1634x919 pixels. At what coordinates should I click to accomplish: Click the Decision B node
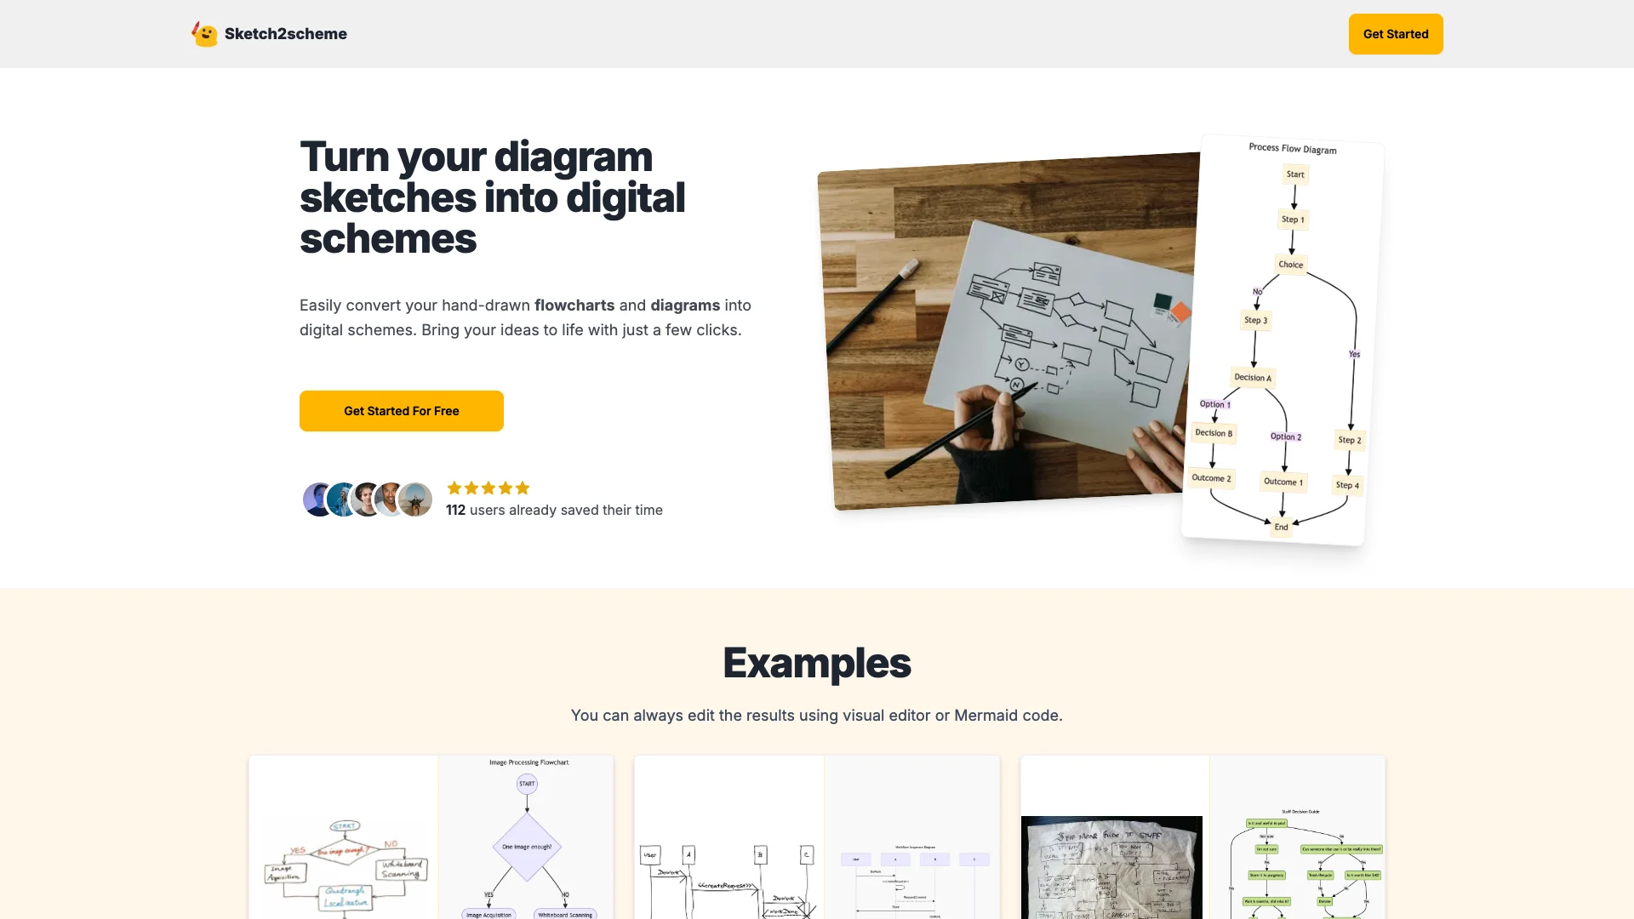pyautogui.click(x=1214, y=433)
